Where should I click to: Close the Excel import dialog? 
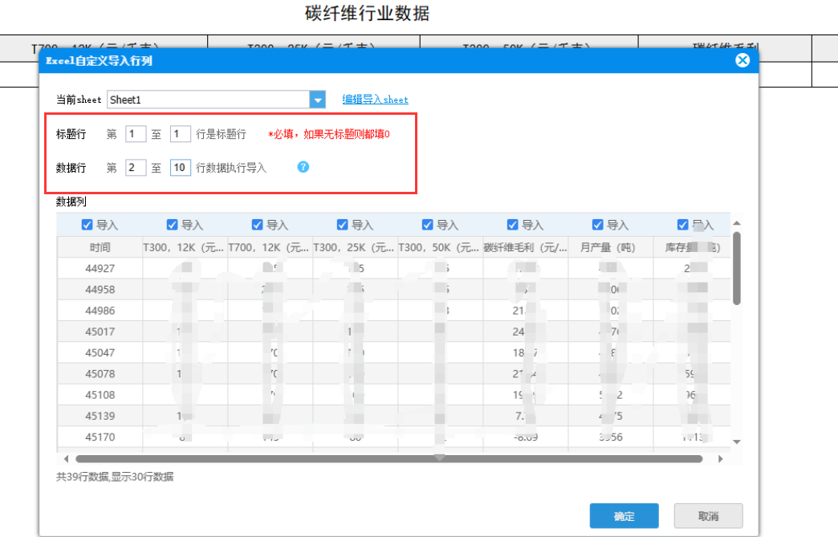(x=742, y=60)
